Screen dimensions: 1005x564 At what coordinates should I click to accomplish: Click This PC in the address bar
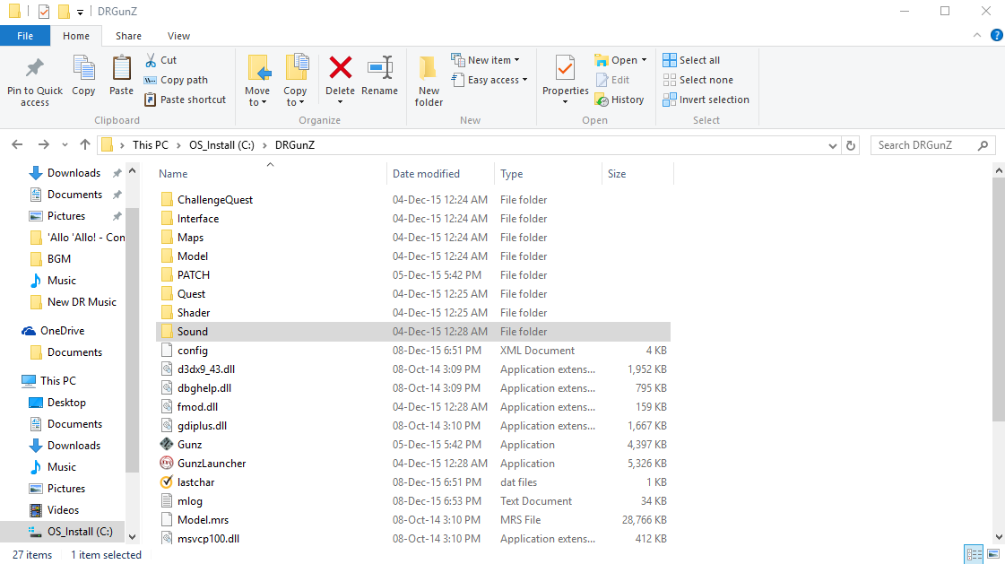click(151, 145)
